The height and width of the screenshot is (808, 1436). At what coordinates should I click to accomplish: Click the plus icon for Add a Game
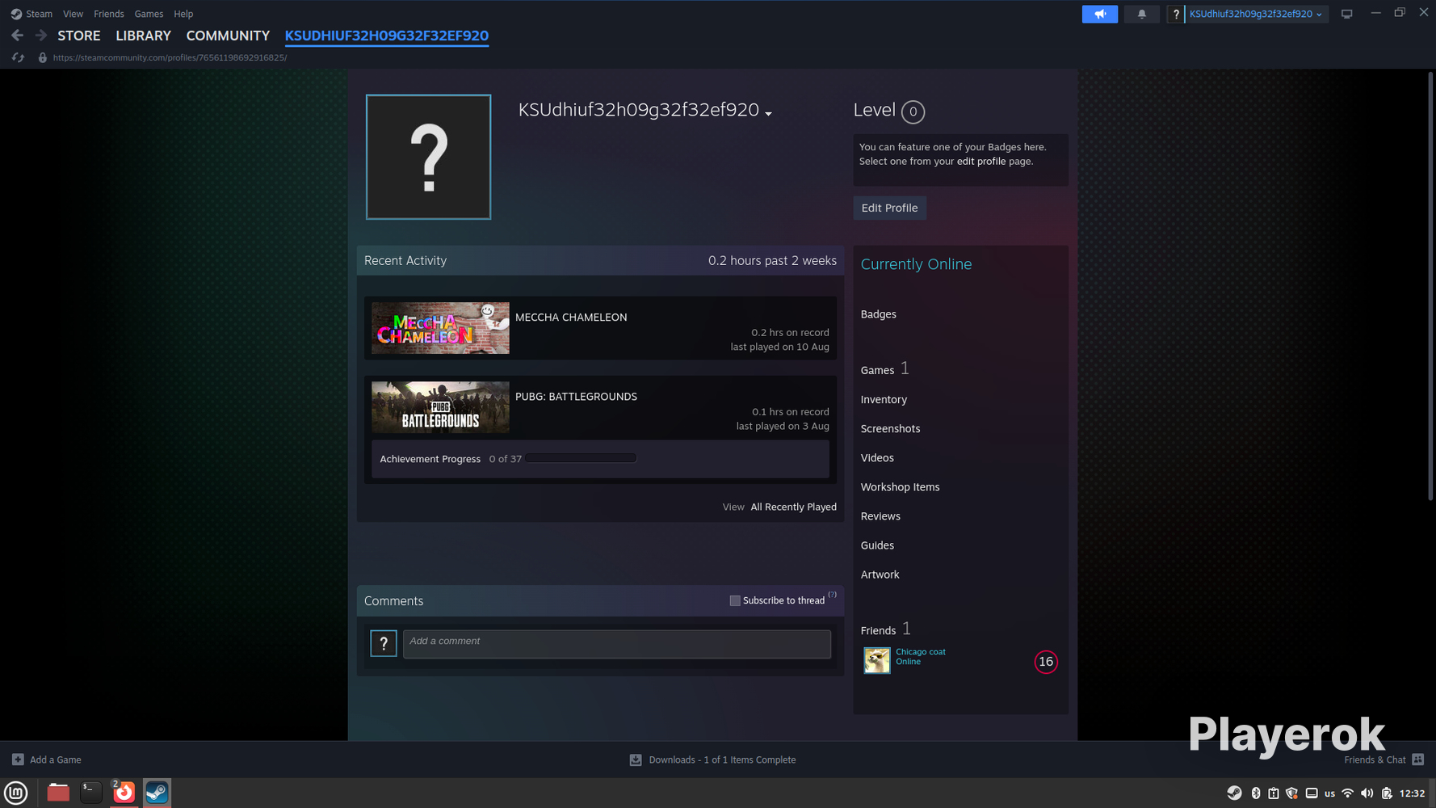[18, 760]
